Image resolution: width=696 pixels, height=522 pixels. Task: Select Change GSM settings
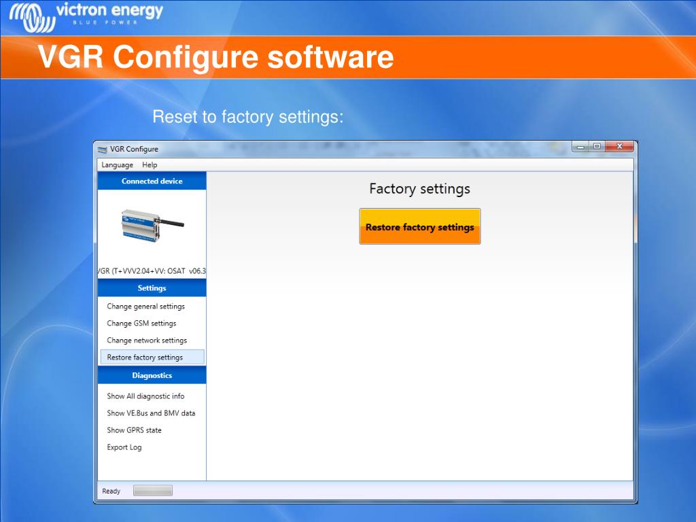pyautogui.click(x=141, y=323)
